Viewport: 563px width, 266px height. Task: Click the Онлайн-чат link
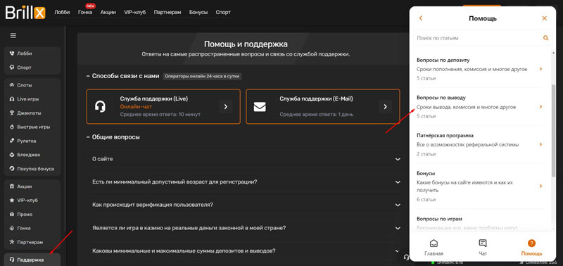tap(136, 107)
